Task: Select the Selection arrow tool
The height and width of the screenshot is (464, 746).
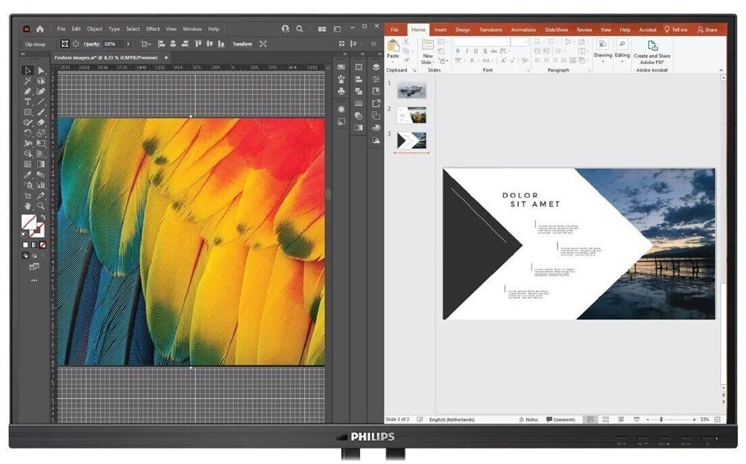Action: (28, 71)
